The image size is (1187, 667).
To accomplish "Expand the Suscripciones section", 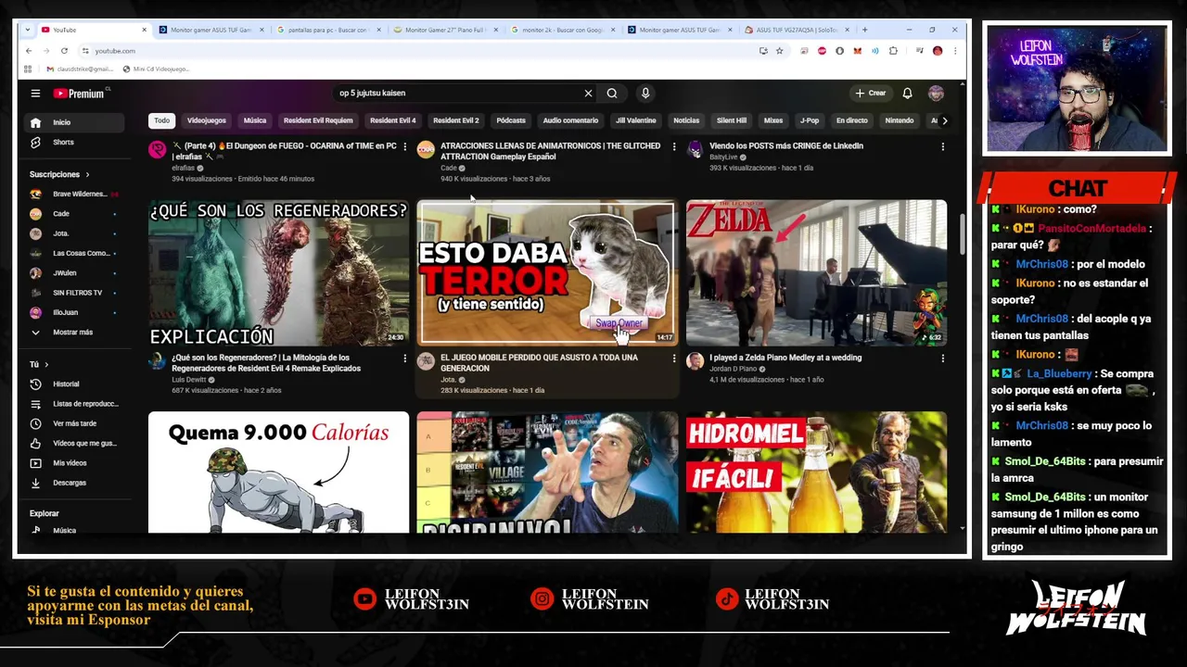I will tap(59, 174).
